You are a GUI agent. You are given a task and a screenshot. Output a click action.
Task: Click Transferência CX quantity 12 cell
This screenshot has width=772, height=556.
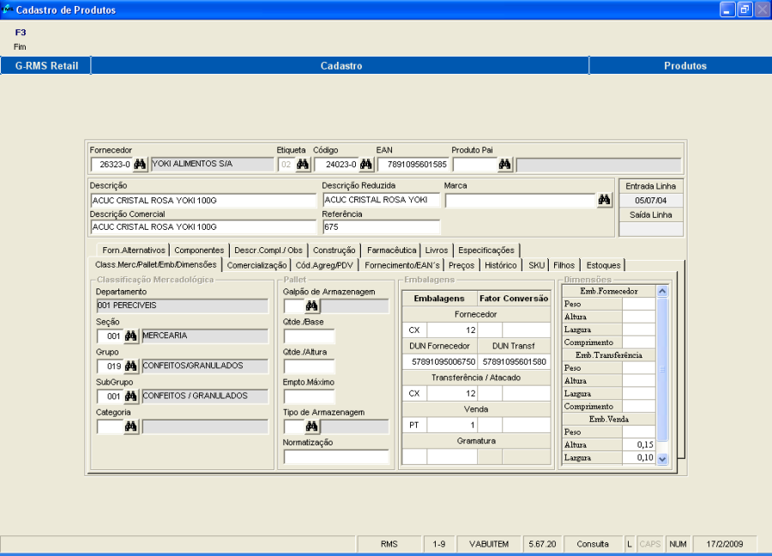[451, 394]
